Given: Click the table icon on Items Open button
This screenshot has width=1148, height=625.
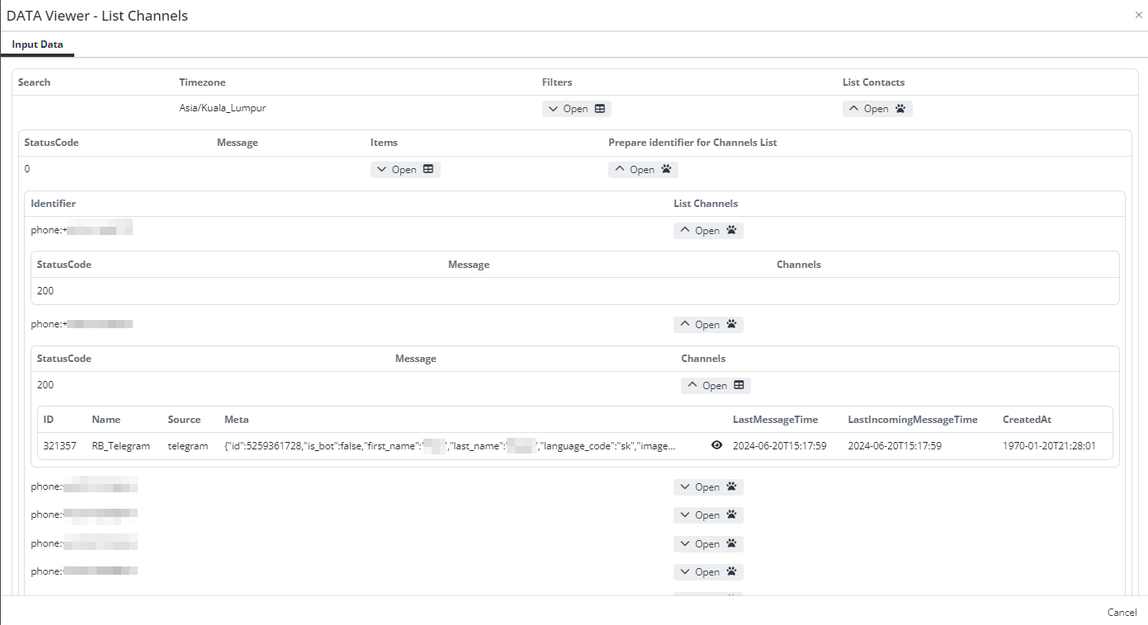Looking at the screenshot, I should pyautogui.click(x=428, y=170).
